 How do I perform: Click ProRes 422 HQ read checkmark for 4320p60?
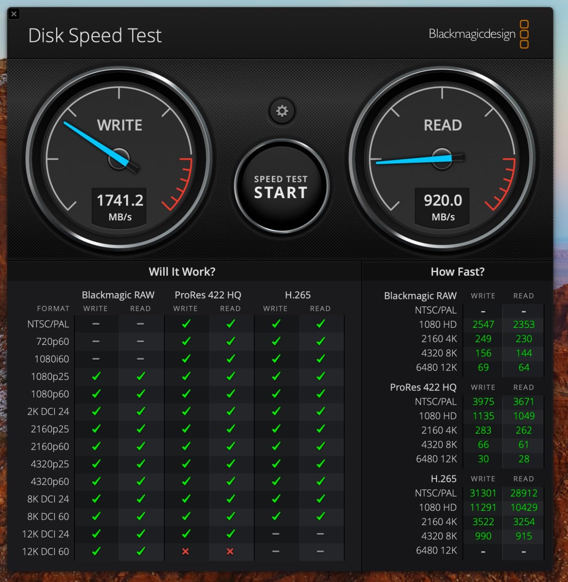tap(231, 481)
